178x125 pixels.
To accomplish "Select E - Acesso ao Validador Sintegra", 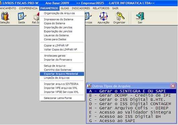I will coord(131,112).
